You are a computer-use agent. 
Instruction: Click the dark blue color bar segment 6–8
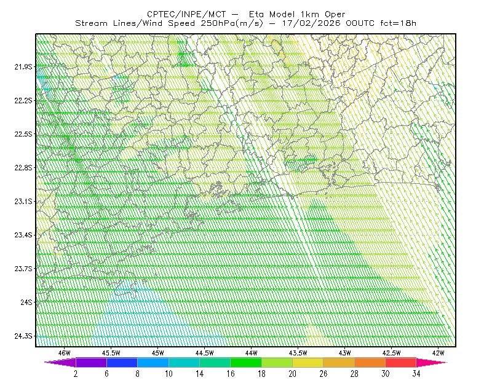click(122, 362)
